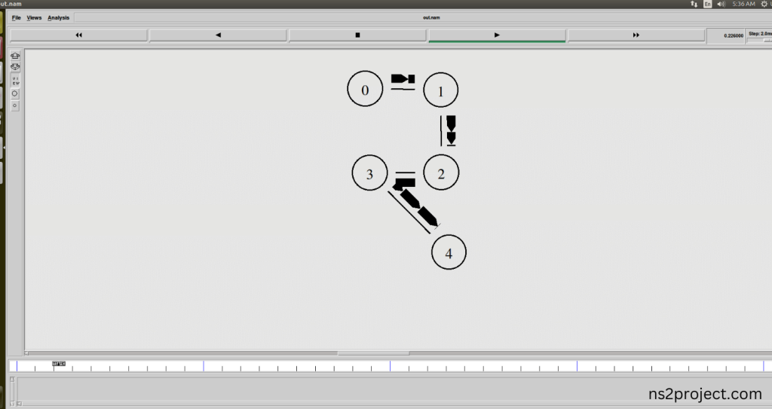
Task: Click the packet between node 1 and 2
Action: pos(451,130)
